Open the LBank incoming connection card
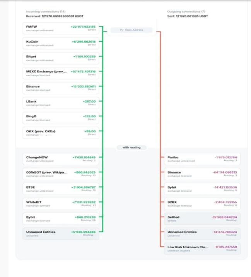This screenshot has height=277, width=251. [61, 103]
